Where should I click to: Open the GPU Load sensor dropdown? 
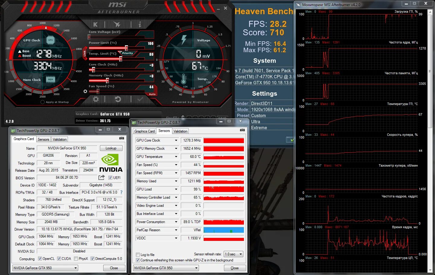pyautogui.click(x=176, y=189)
